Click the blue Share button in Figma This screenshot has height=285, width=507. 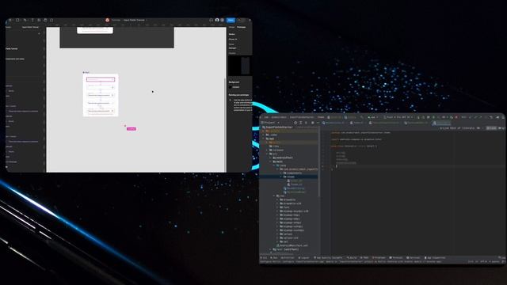pos(231,20)
